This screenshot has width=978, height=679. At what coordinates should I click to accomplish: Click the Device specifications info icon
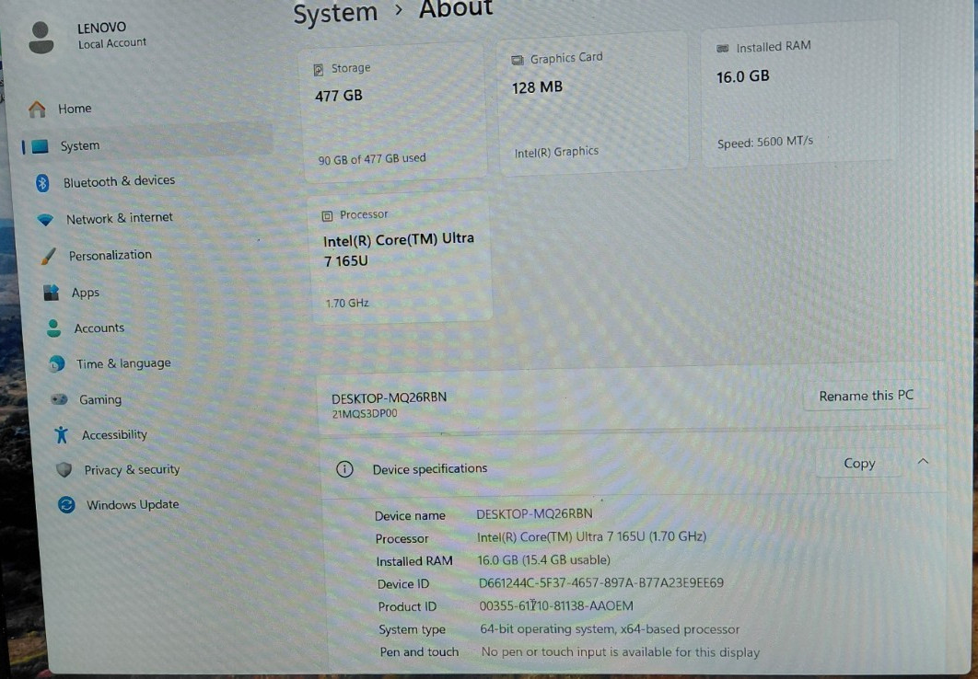(344, 469)
